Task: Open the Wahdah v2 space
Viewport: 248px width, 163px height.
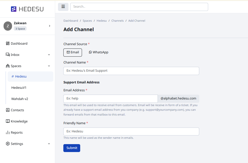Action: click(x=20, y=99)
